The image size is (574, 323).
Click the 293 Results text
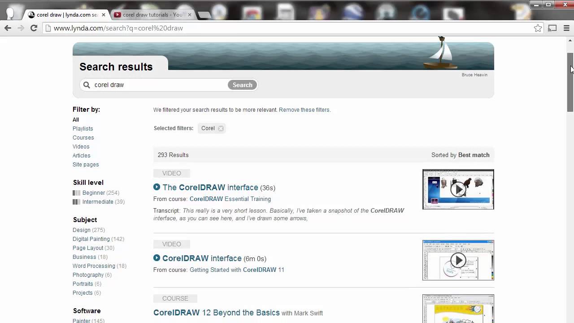click(x=173, y=155)
